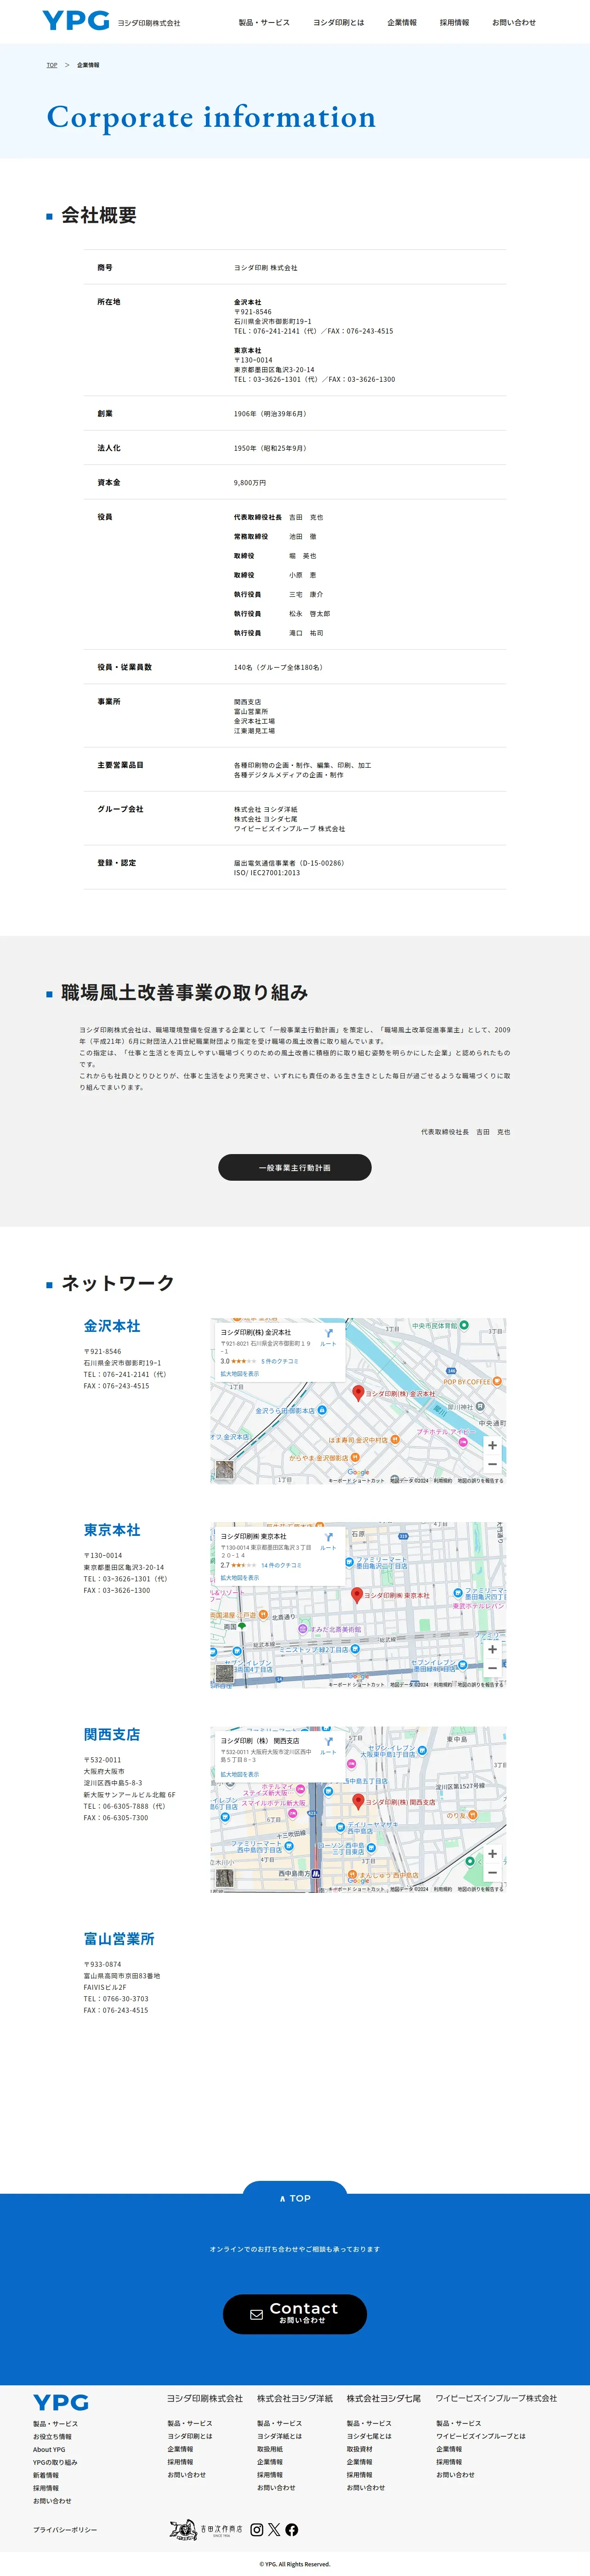Click the Contact お問い合わせ button
This screenshot has height=2576, width=590.
pyautogui.click(x=295, y=2314)
